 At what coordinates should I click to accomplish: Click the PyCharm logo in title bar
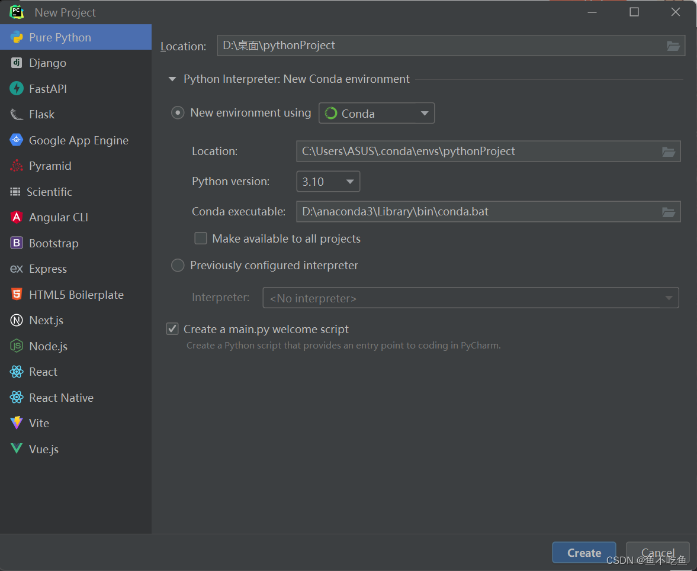pyautogui.click(x=17, y=12)
